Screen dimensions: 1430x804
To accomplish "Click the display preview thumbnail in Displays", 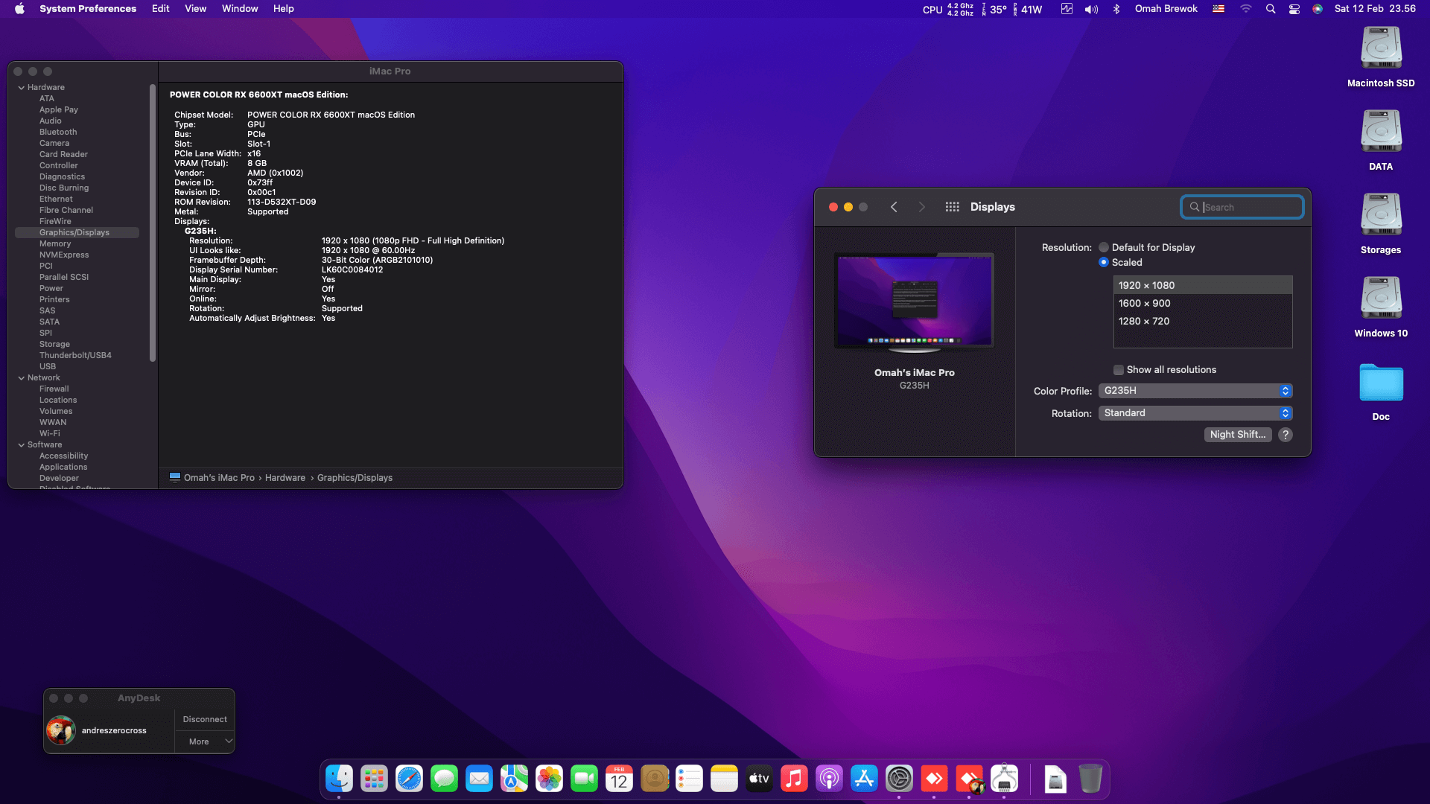I will 915,302.
